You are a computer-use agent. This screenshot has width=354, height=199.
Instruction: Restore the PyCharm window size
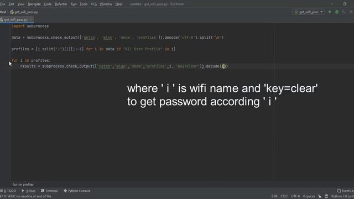[345, 4]
